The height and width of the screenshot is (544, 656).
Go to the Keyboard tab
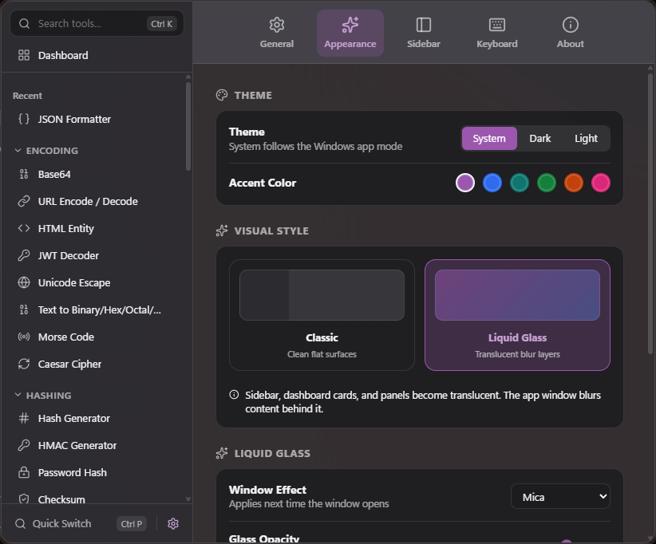click(497, 33)
